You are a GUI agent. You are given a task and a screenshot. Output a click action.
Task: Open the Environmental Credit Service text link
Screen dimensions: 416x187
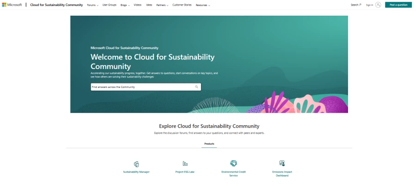233,174
